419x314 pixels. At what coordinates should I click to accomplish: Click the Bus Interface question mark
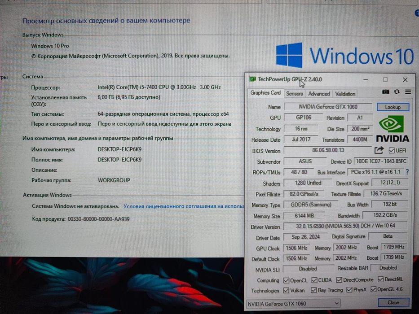(x=407, y=172)
